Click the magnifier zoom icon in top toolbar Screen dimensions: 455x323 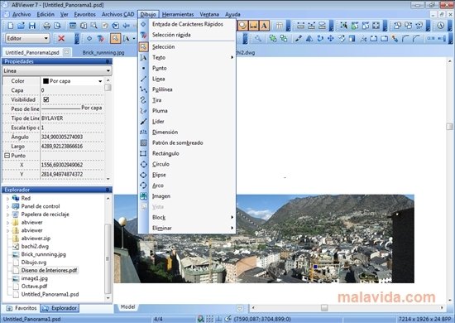coord(93,26)
